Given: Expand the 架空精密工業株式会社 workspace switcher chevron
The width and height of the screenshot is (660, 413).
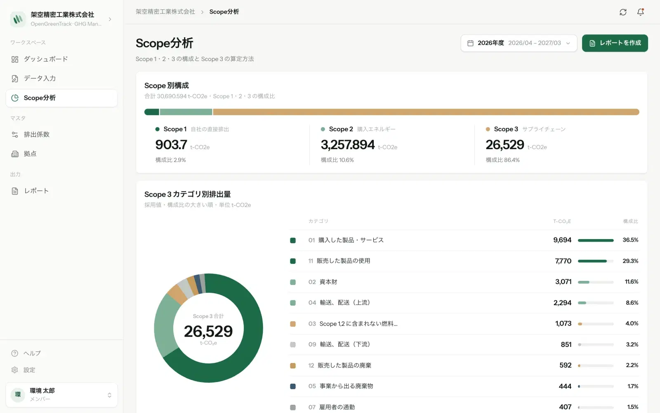Looking at the screenshot, I should click(x=110, y=19).
